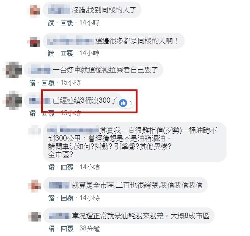250x236 pixels.
Task: Like the 一台好車就這樣被拉屎君自己毀了 comment
Action: [33, 83]
